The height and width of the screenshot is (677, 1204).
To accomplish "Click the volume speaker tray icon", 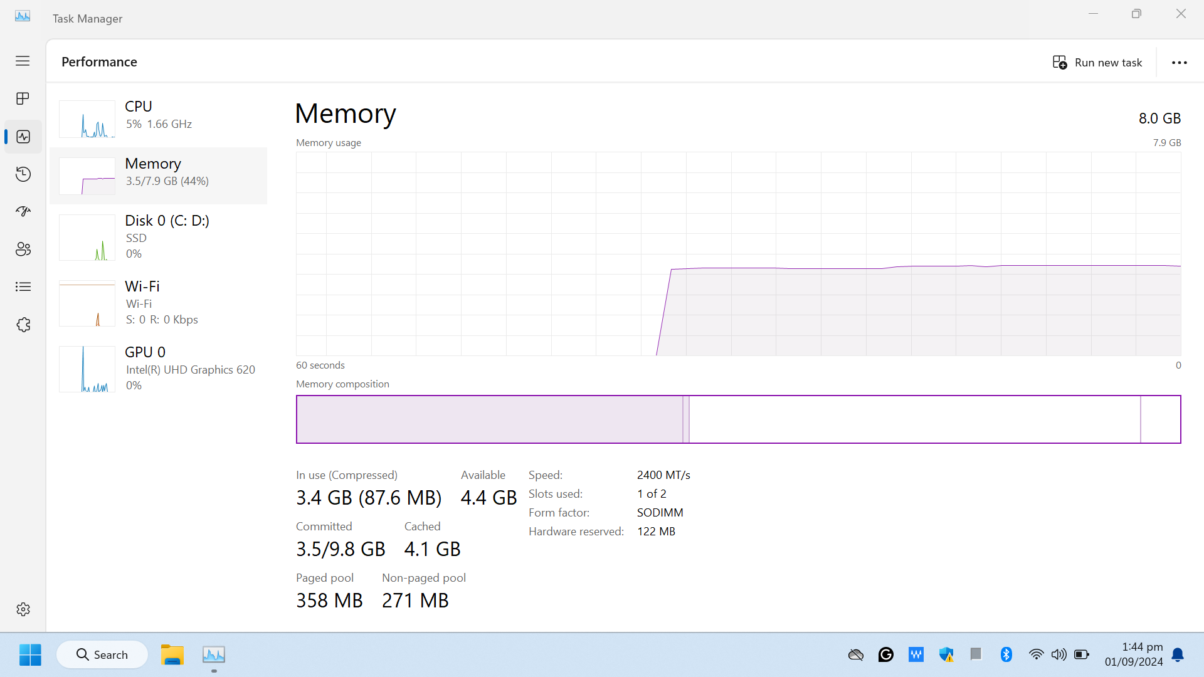I will (1059, 655).
